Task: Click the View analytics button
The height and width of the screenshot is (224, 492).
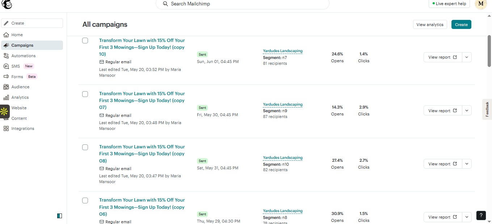Action: tap(430, 25)
